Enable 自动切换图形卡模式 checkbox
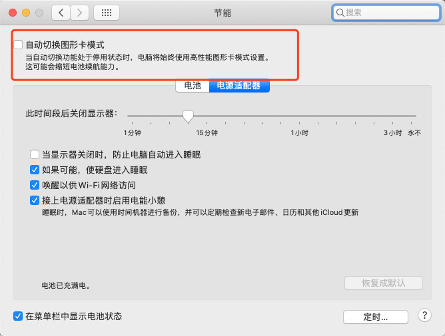This screenshot has height=336, width=445. 18,45
